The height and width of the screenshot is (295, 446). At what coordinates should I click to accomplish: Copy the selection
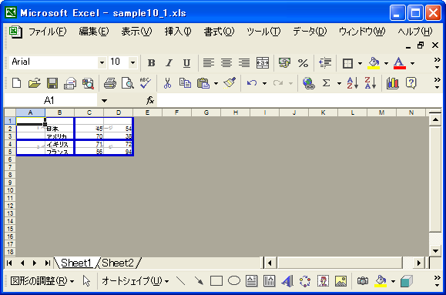(x=185, y=83)
